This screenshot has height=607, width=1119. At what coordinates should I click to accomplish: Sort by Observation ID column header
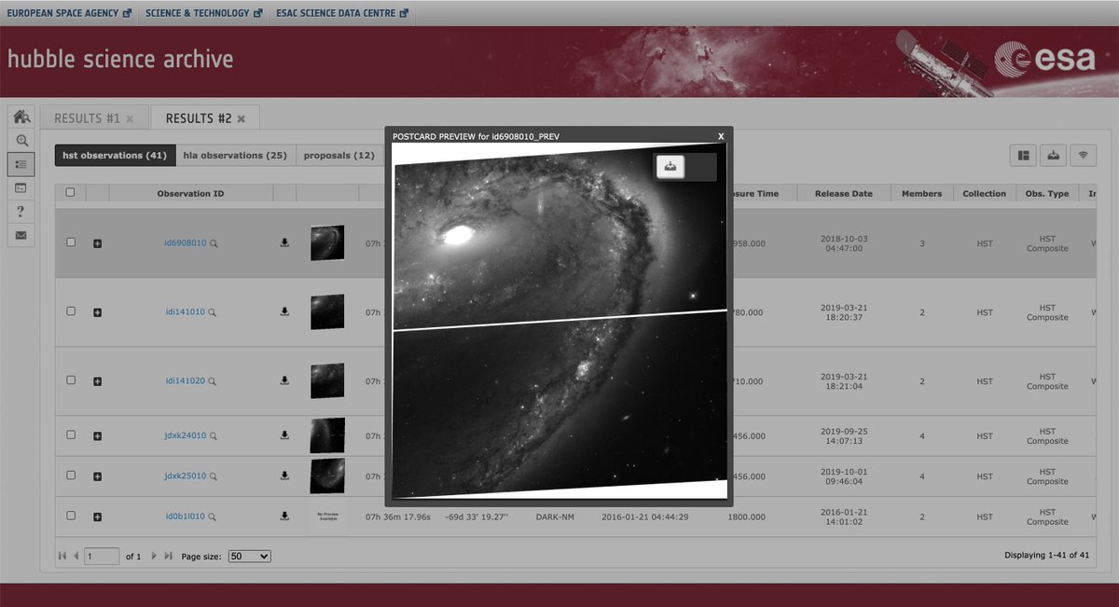pyautogui.click(x=190, y=193)
